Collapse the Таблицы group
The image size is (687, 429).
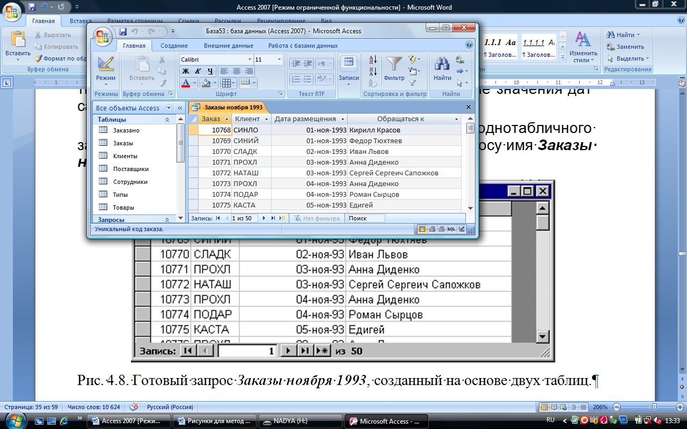167,120
